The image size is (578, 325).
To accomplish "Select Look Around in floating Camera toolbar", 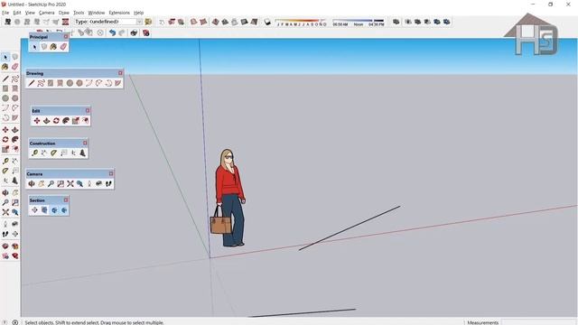I will [x=98, y=183].
